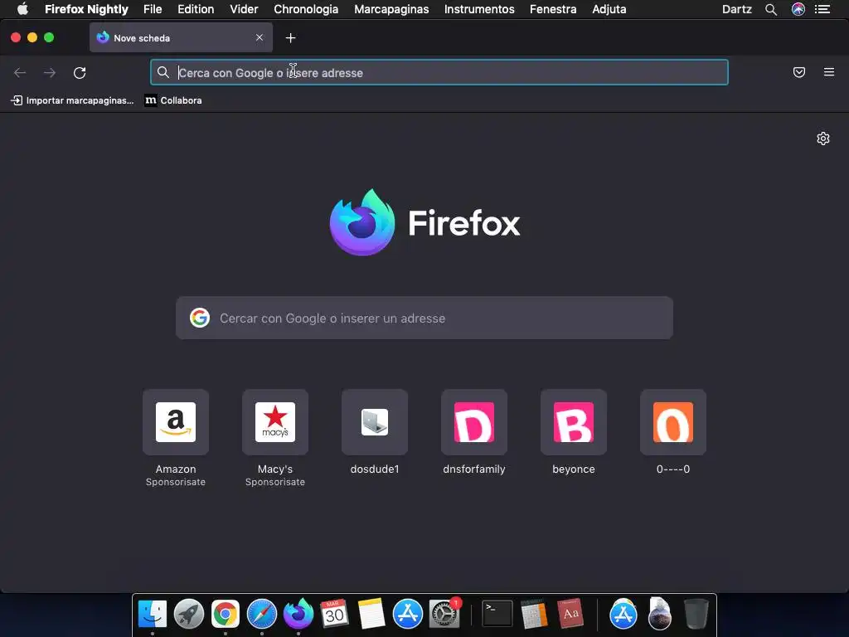849x637 pixels.
Task: Click the Cercar con Google search box
Action: [x=424, y=318]
